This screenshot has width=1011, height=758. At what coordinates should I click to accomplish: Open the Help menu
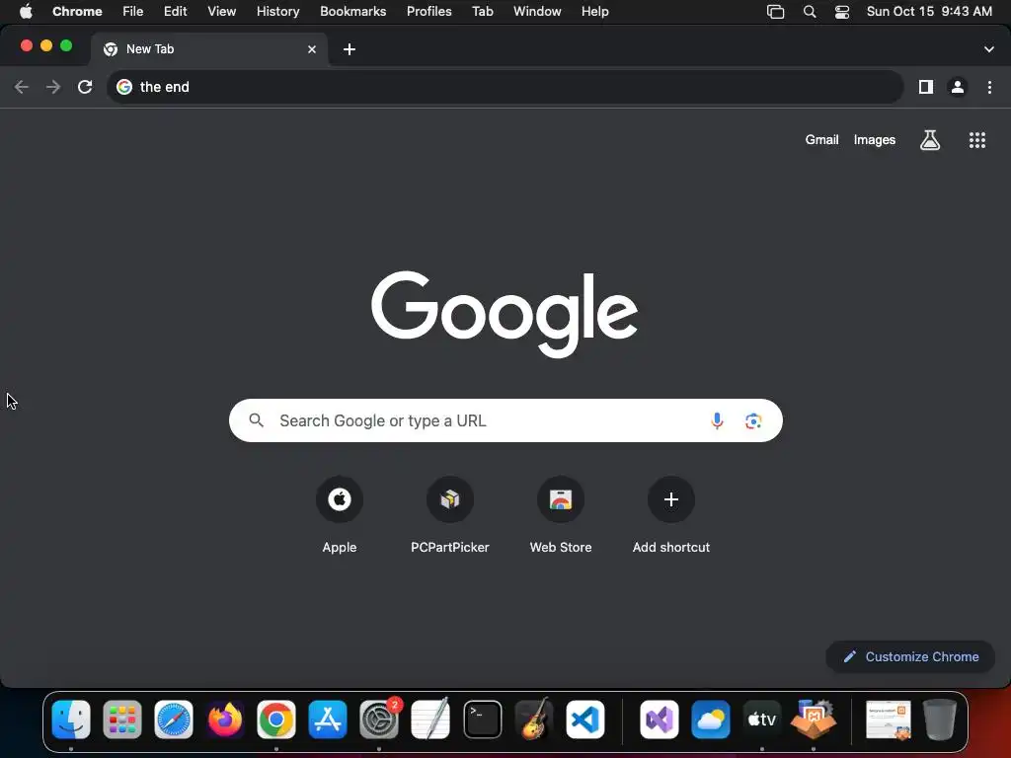click(594, 11)
